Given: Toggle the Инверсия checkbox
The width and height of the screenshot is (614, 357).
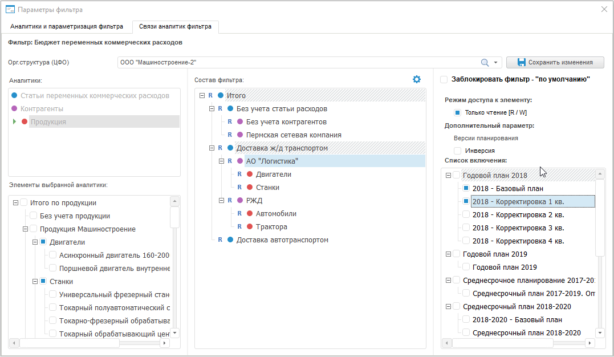Looking at the screenshot, I should pyautogui.click(x=457, y=151).
